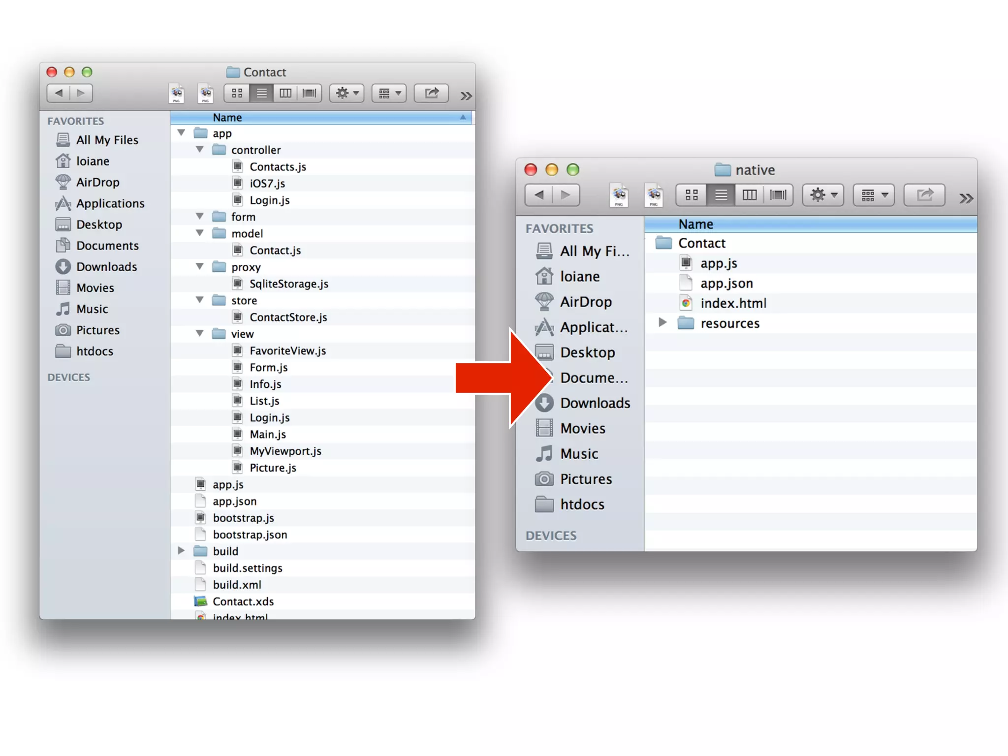Expand the build folder
This screenshot has width=1008, height=756.
click(181, 551)
